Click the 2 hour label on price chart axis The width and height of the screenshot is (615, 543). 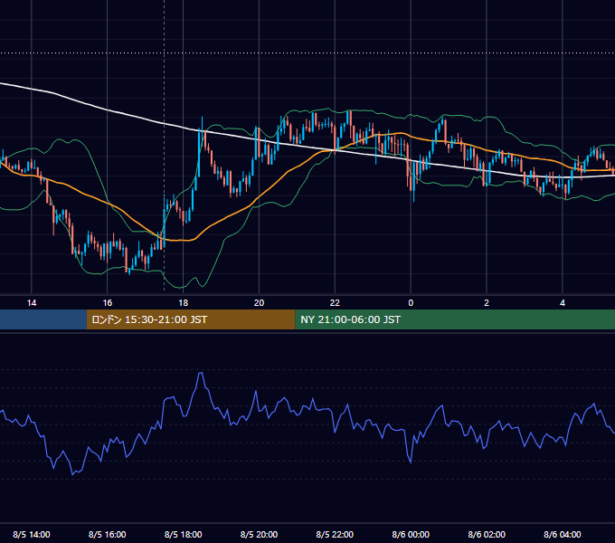[x=487, y=303]
